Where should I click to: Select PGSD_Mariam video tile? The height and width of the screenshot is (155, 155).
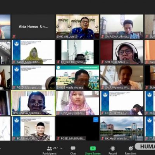[x=33, y=77]
